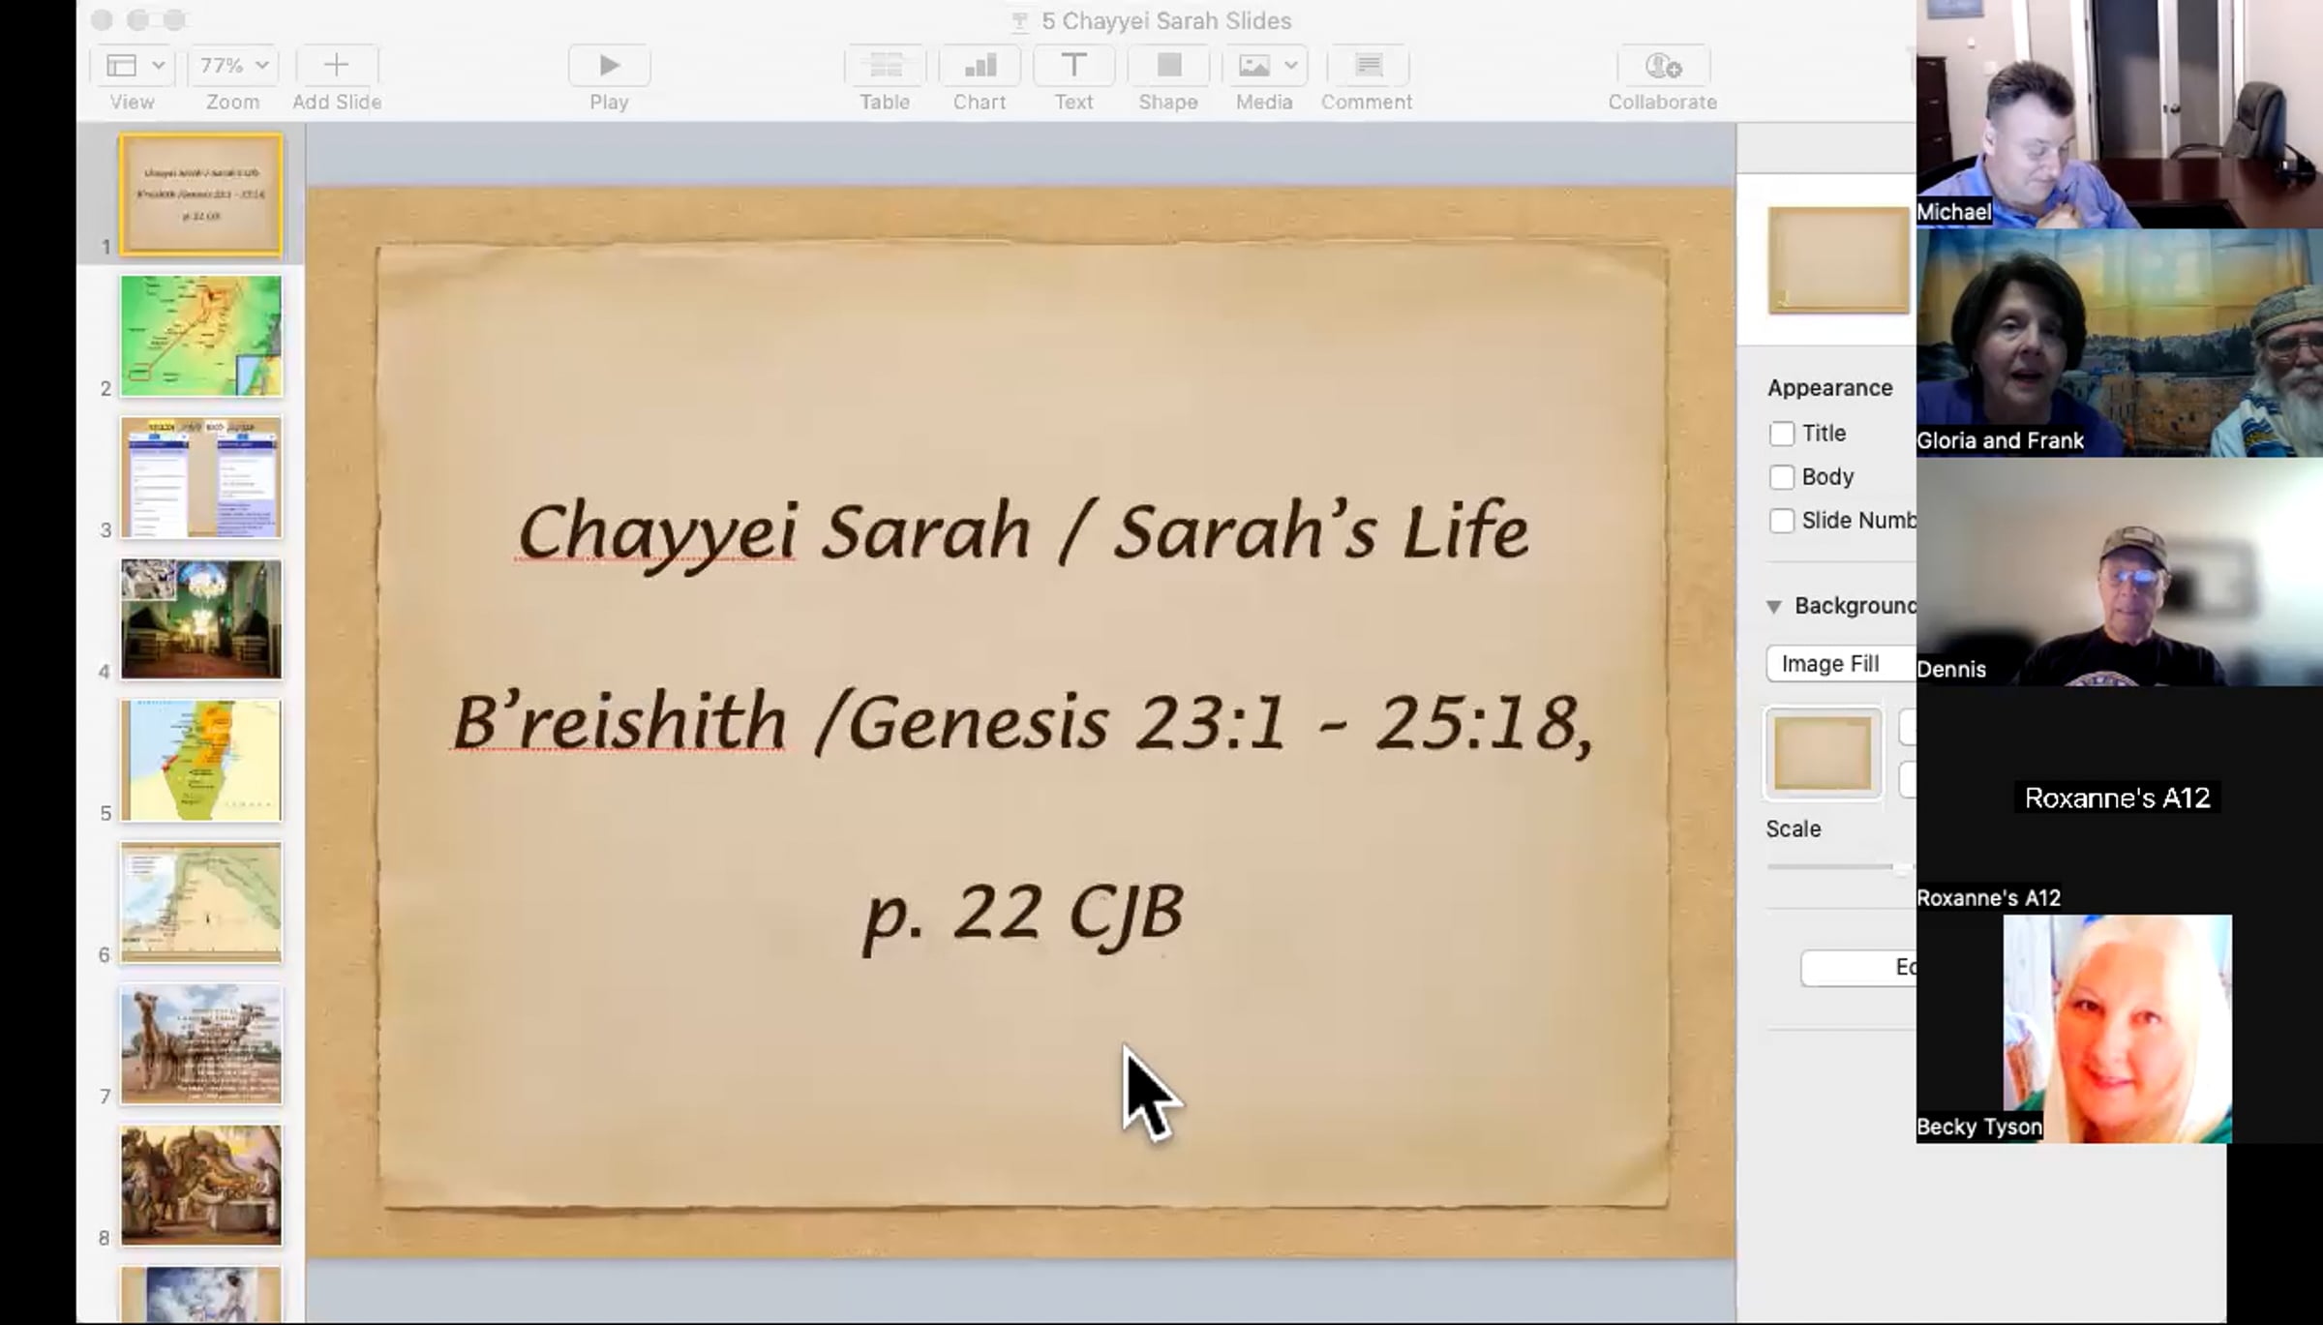Click the background image fill preview well
This screenshot has width=2323, height=1325.
click(1823, 754)
